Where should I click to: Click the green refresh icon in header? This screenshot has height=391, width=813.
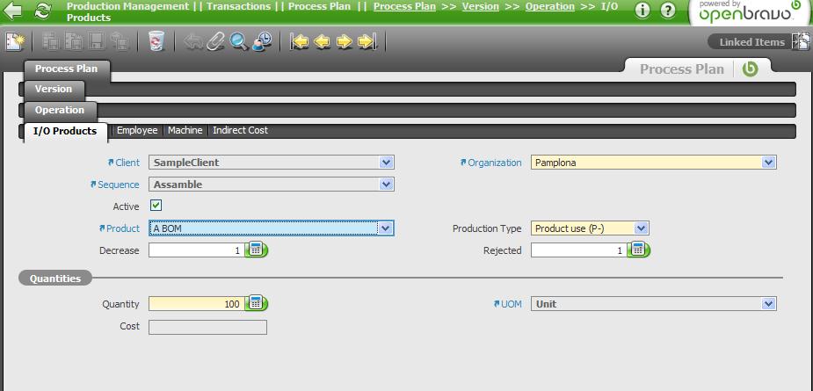(42, 11)
